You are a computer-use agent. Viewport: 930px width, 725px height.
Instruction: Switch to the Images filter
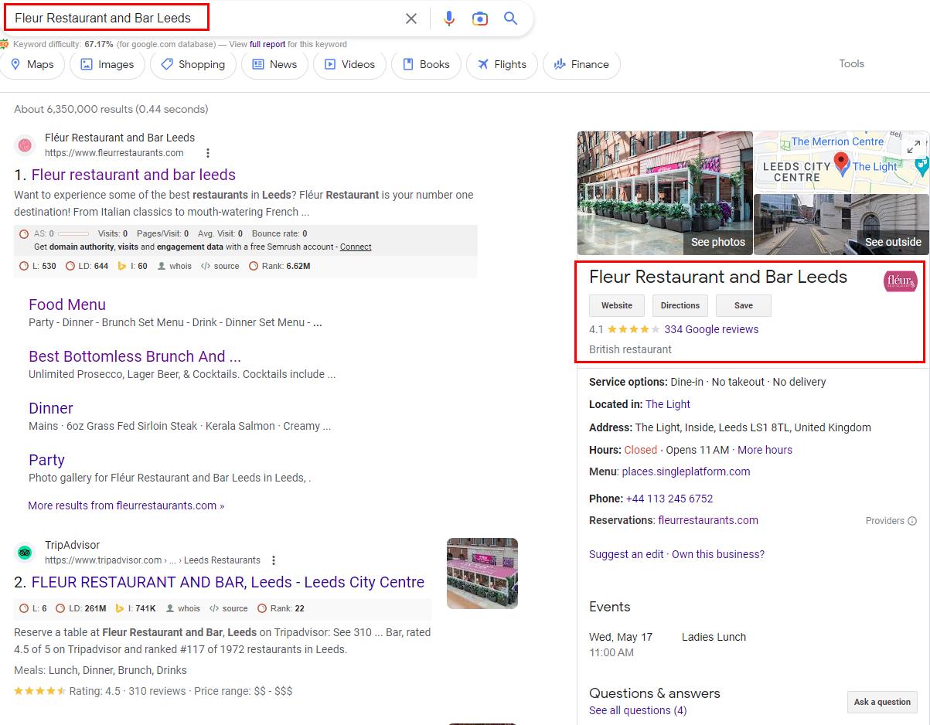(107, 64)
